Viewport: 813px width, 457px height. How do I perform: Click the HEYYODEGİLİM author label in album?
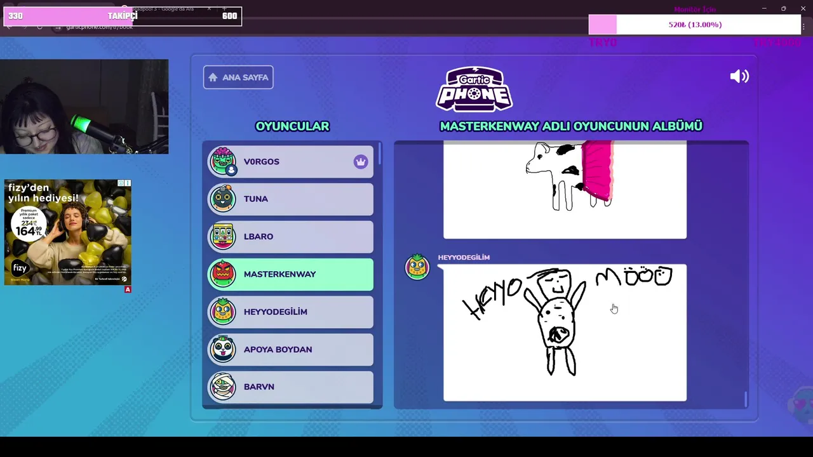(x=464, y=257)
